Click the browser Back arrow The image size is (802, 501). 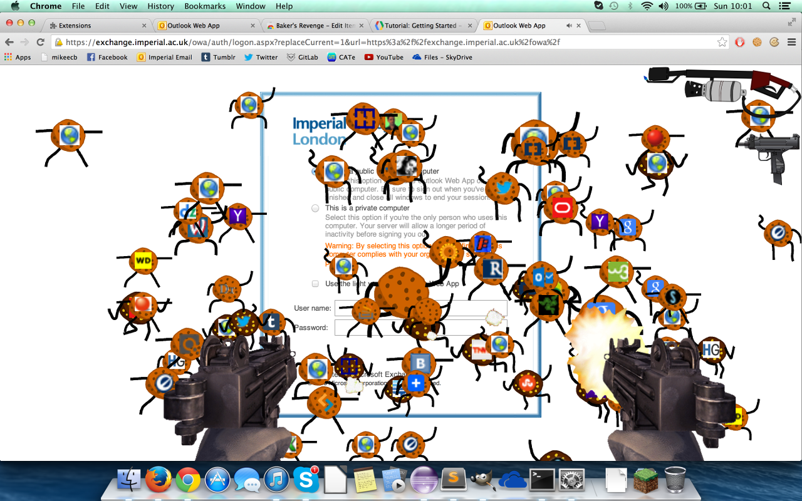9,42
